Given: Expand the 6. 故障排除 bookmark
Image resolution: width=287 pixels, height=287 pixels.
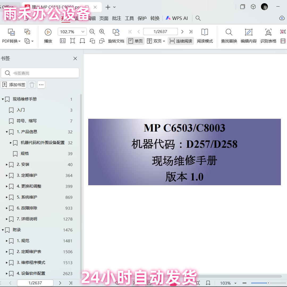Looking at the screenshot, I should 7,208.
